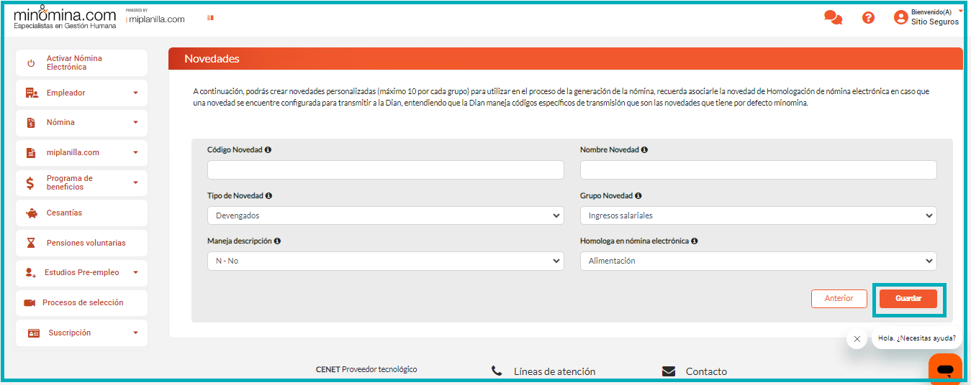Click the info icon beside Grupo Novedad
Screen dimensions: 971x385
638,196
